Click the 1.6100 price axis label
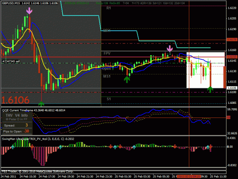 click(x=232, y=92)
